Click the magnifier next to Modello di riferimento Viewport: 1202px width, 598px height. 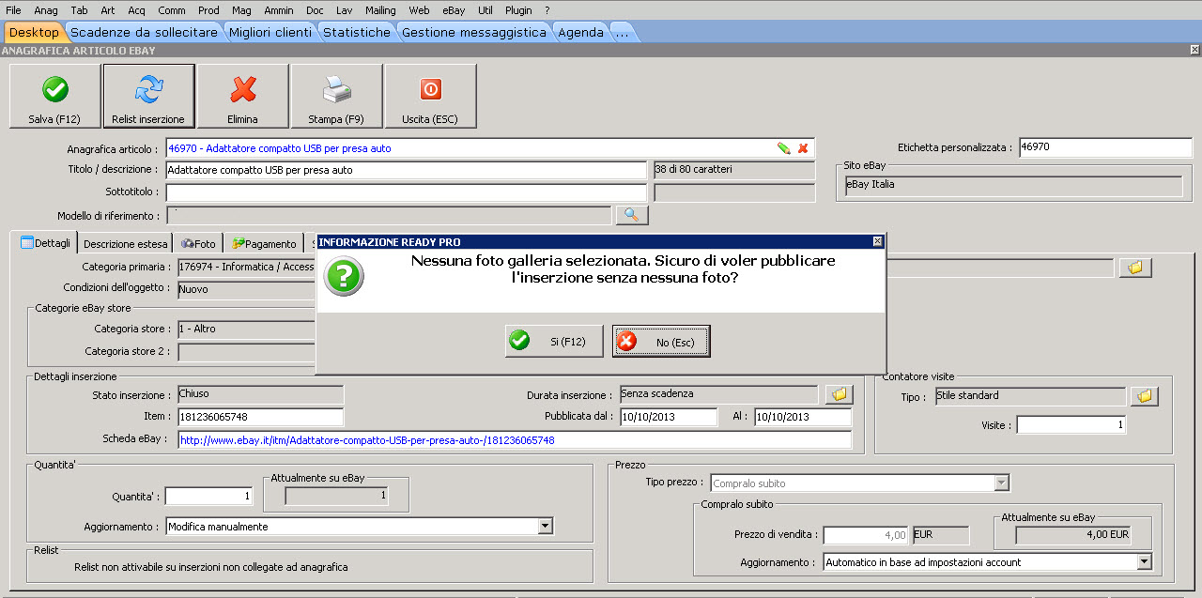click(632, 215)
